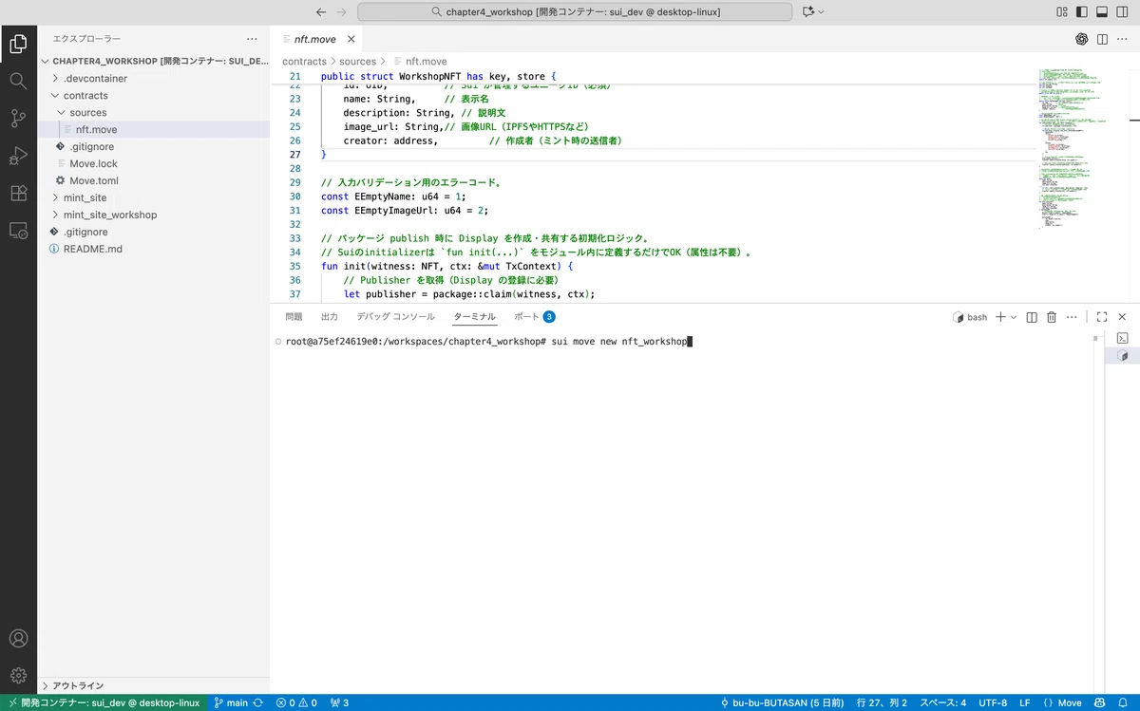Open the Search view in activity bar

(18, 81)
